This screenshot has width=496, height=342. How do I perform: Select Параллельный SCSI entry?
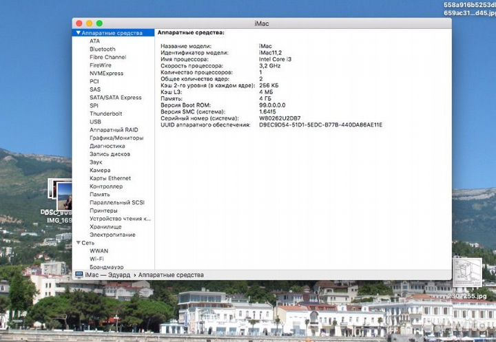click(x=117, y=202)
